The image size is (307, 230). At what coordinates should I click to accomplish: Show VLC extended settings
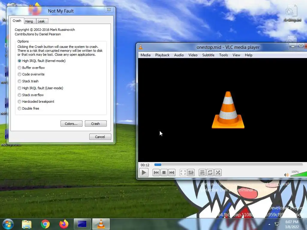[191, 172]
